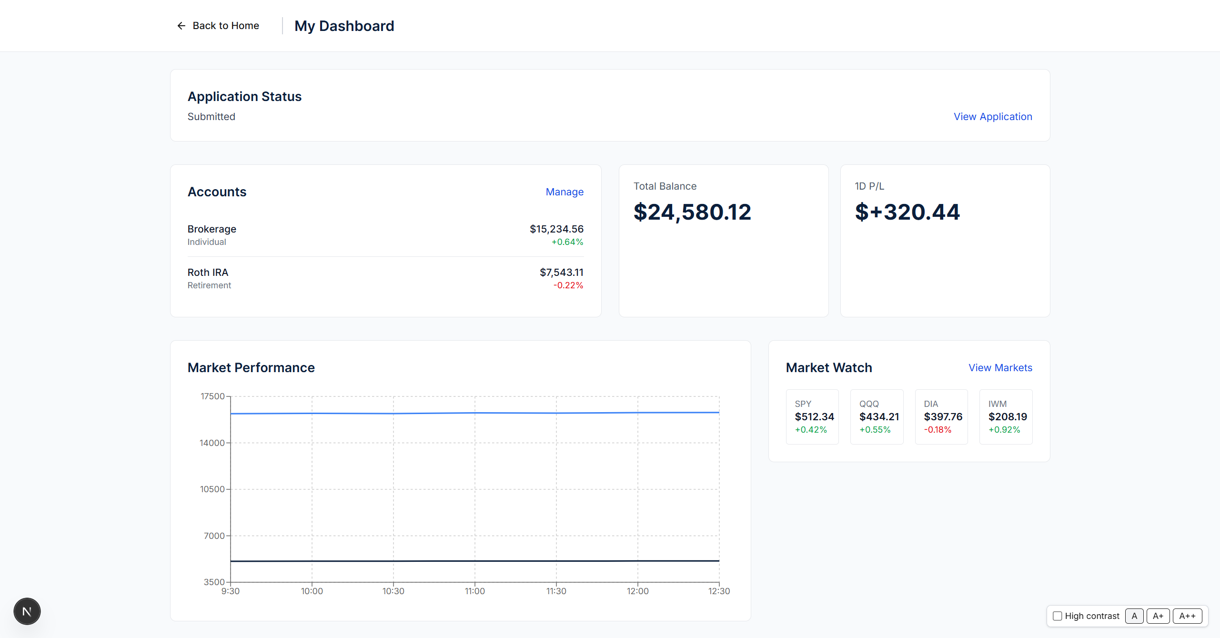Enable the High contrast checkbox
This screenshot has width=1220, height=638.
(x=1057, y=616)
